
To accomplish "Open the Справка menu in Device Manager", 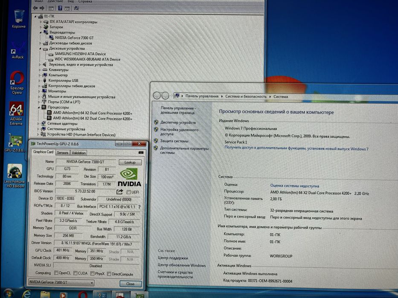I will point(85,1).
